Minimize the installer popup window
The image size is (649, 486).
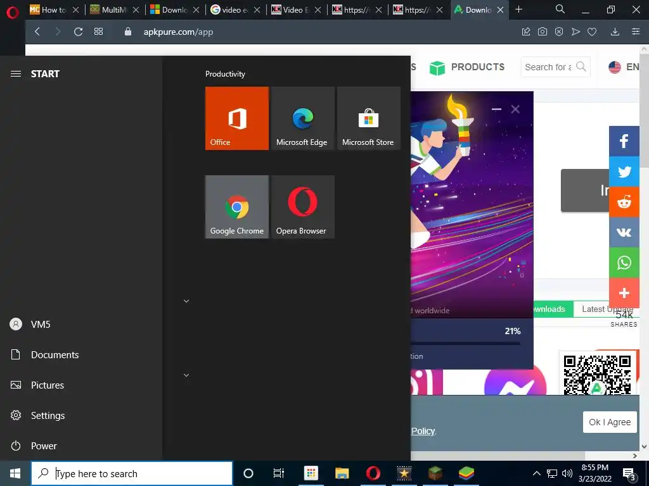(x=497, y=109)
